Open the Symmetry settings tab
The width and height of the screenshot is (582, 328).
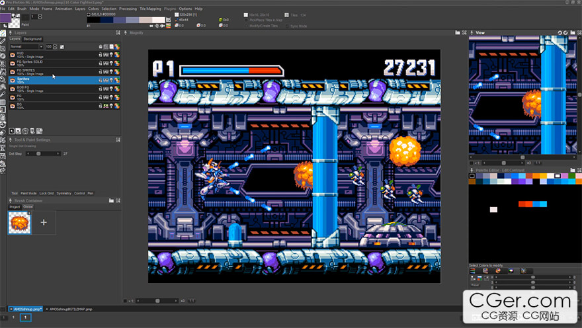tap(64, 193)
